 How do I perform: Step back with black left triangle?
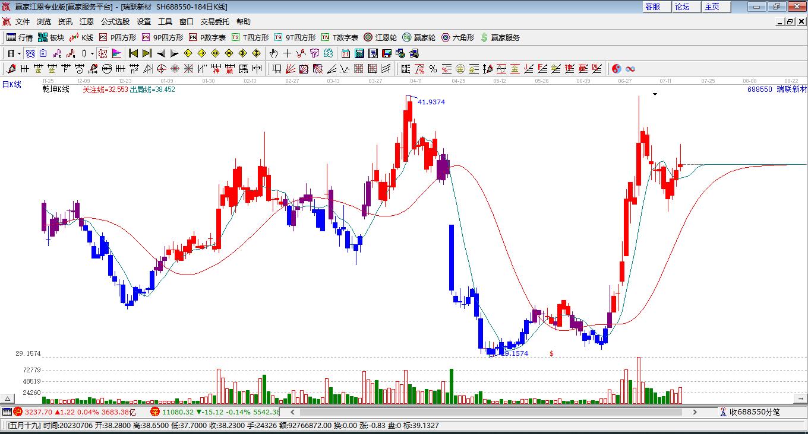click(x=161, y=53)
